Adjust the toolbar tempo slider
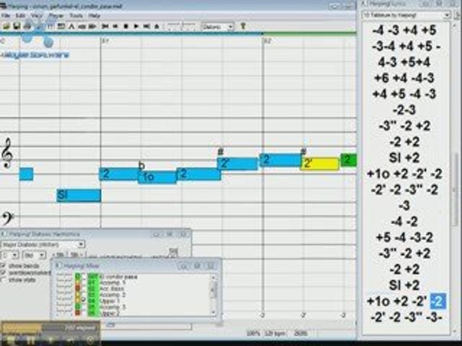 tap(182, 26)
